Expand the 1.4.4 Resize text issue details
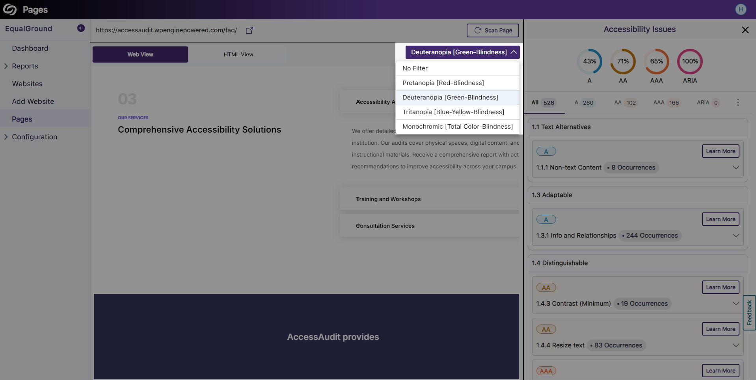 [736, 345]
